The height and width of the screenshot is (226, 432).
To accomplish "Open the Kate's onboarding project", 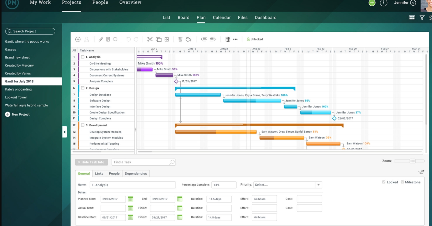I will (18, 89).
